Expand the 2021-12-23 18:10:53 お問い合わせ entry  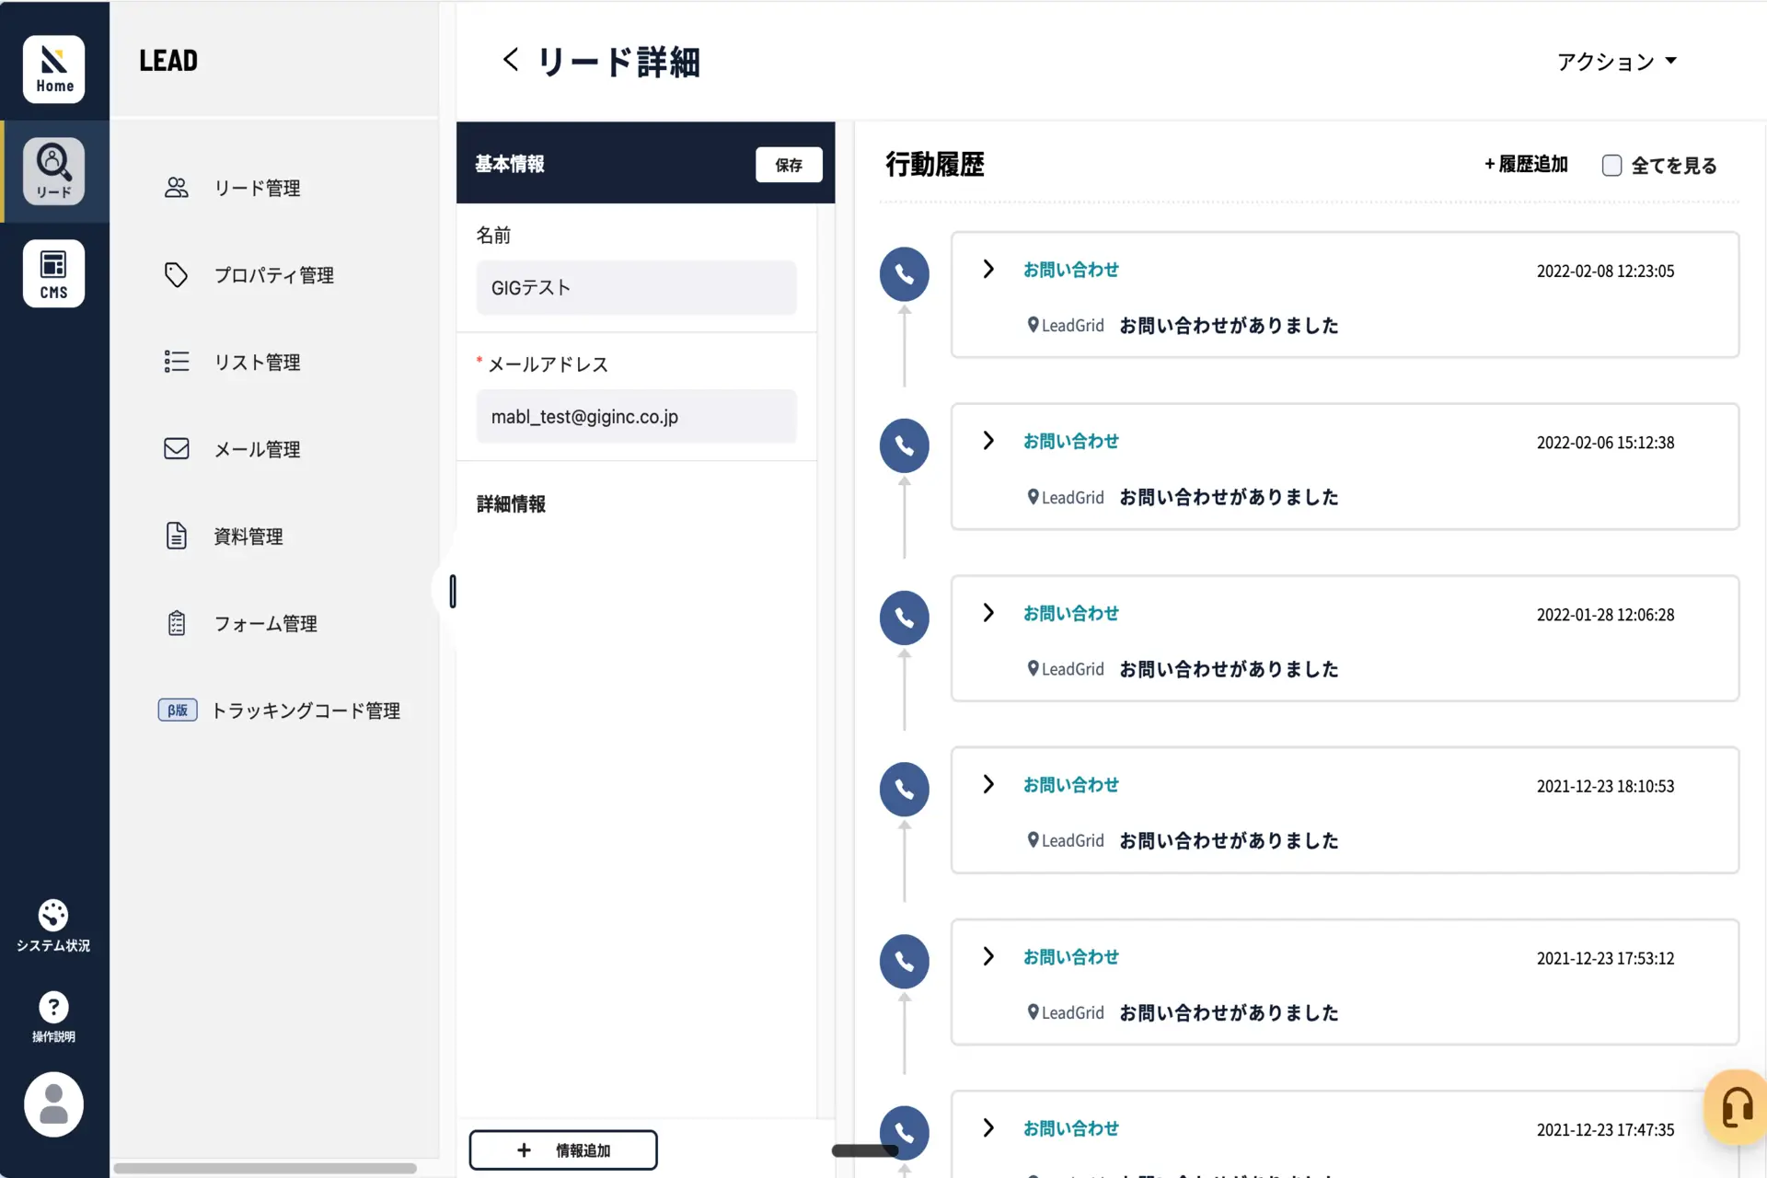(988, 784)
